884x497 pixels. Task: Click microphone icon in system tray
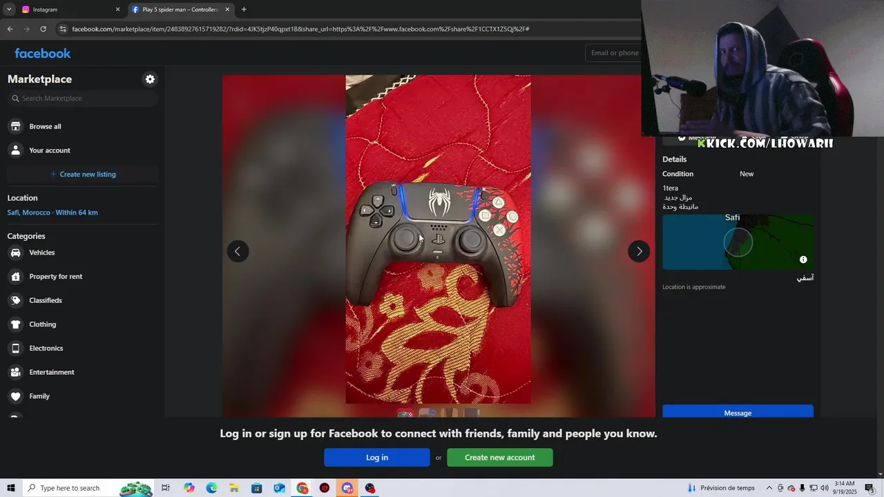[x=803, y=488]
